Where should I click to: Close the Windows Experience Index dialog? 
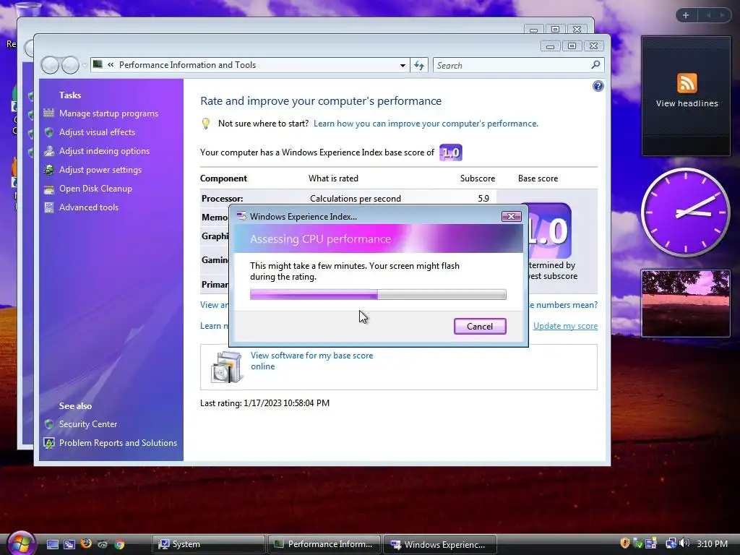511,216
